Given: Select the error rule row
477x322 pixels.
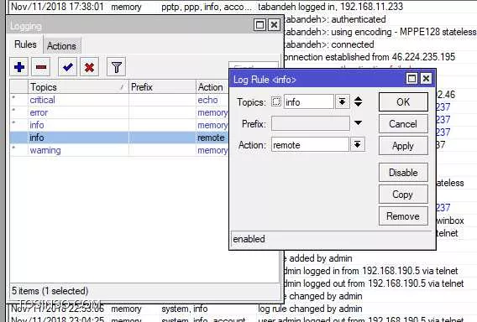Looking at the screenshot, I should pyautogui.click(x=119, y=112).
